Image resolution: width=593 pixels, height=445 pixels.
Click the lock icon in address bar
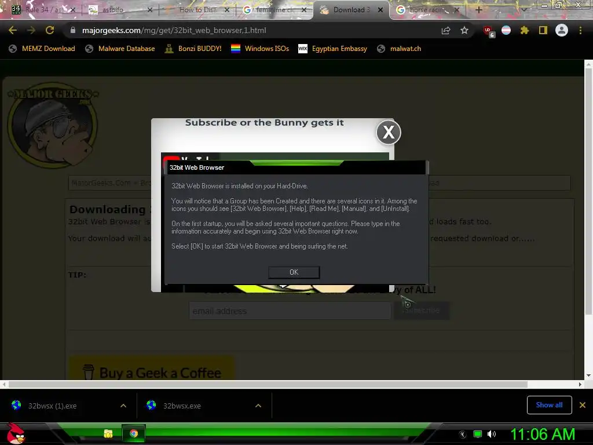(72, 30)
